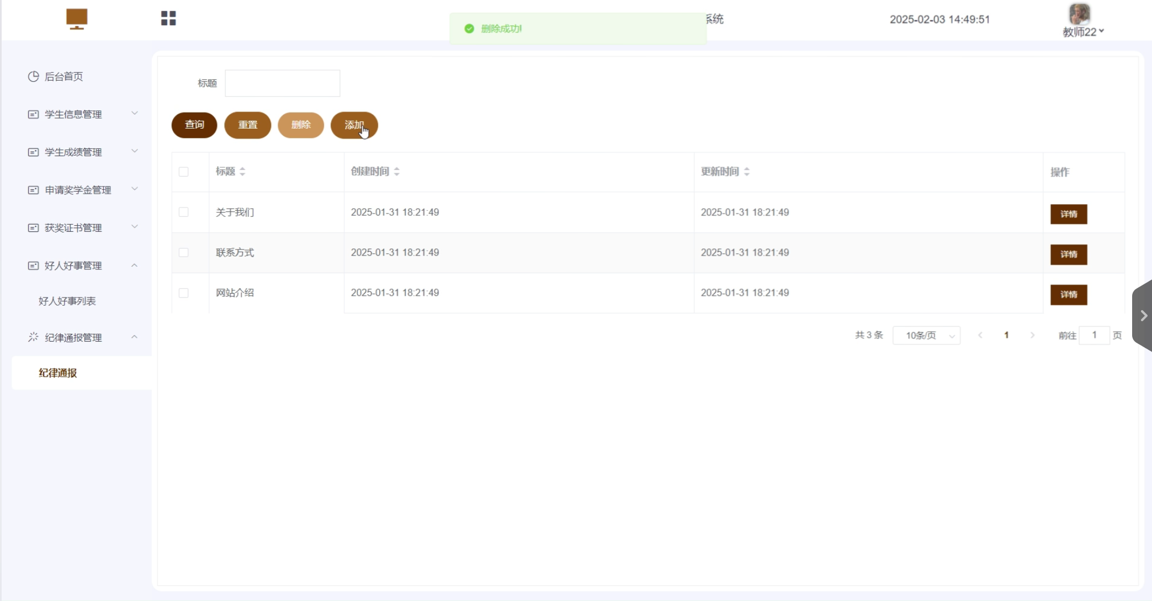Click the 添加 button
Image resolution: width=1152 pixels, height=601 pixels.
point(354,125)
